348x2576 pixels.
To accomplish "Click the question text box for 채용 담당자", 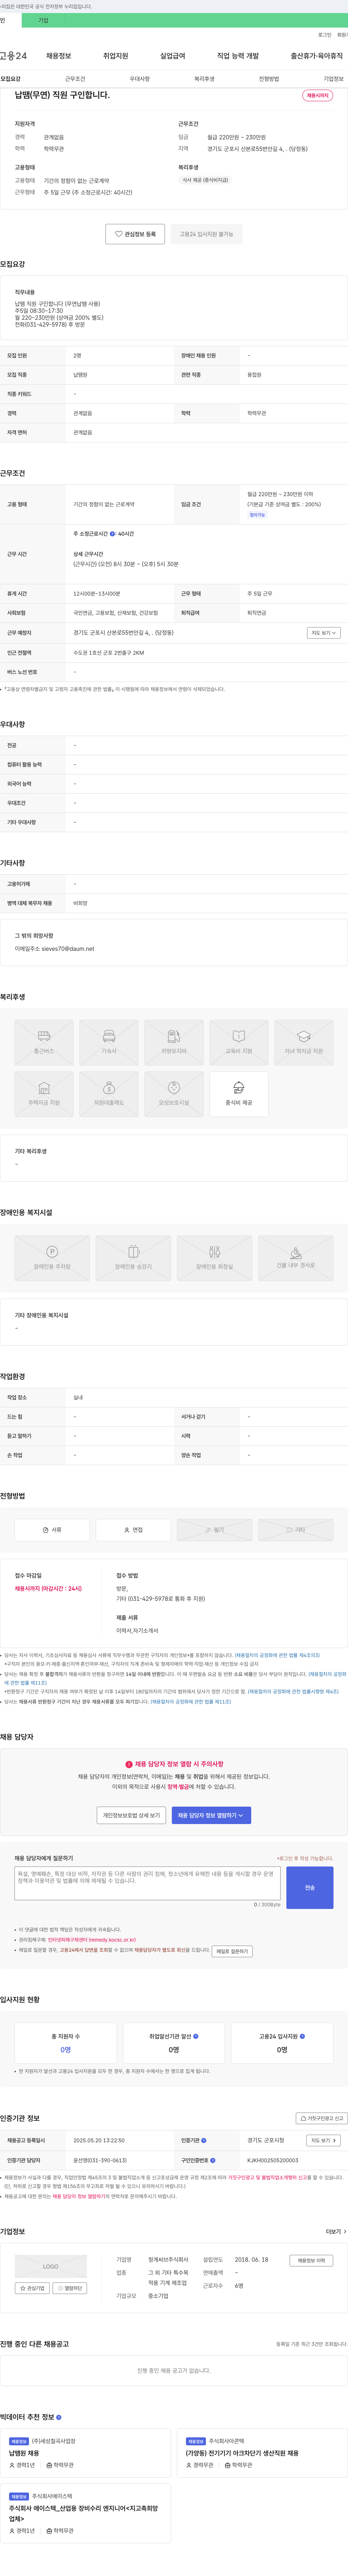I will (148, 1883).
